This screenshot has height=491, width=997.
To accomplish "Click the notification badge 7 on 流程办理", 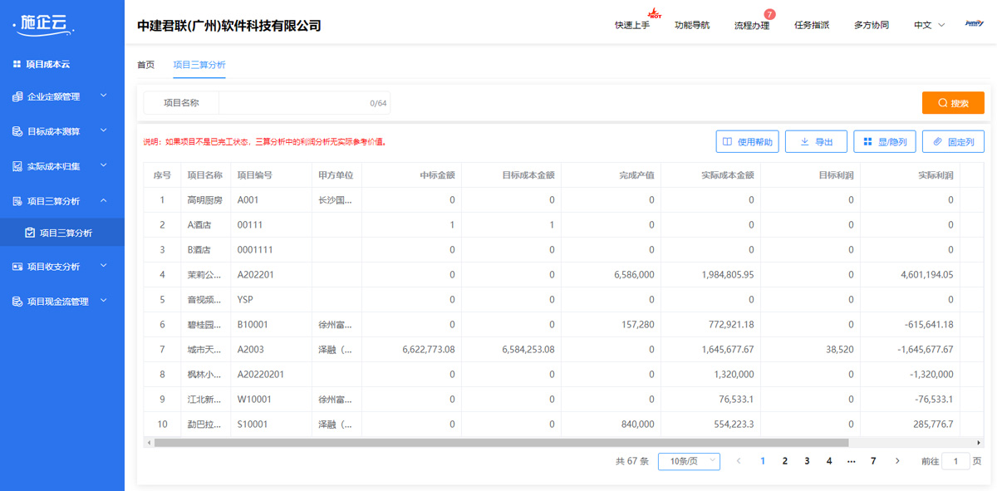I will click(x=769, y=14).
